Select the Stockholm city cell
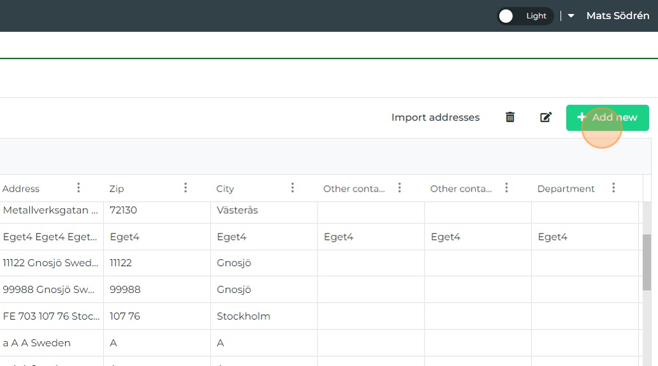The image size is (658, 366). [x=244, y=316]
